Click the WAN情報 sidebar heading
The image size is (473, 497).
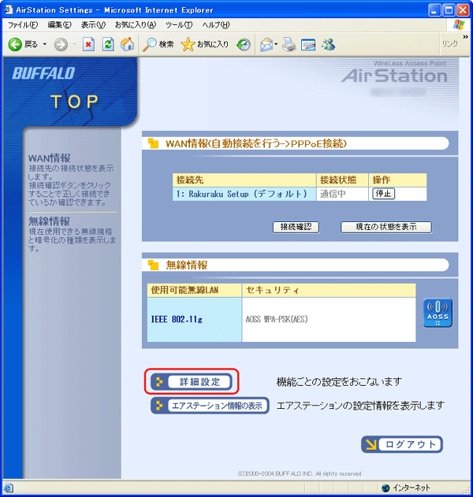tap(50, 158)
